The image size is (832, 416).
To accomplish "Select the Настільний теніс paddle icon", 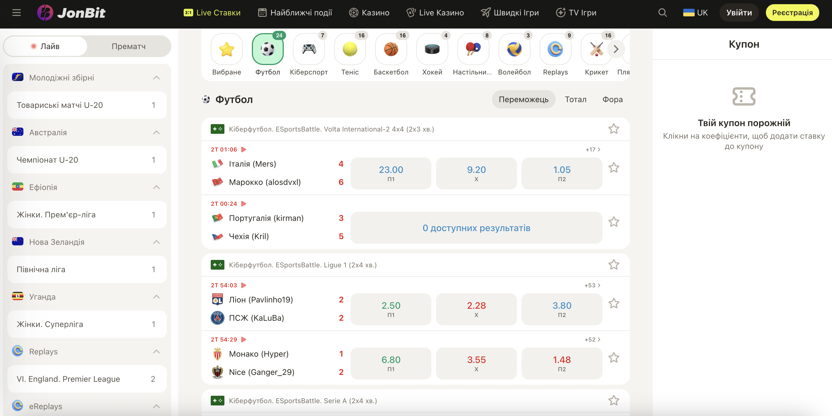I will click(x=473, y=49).
